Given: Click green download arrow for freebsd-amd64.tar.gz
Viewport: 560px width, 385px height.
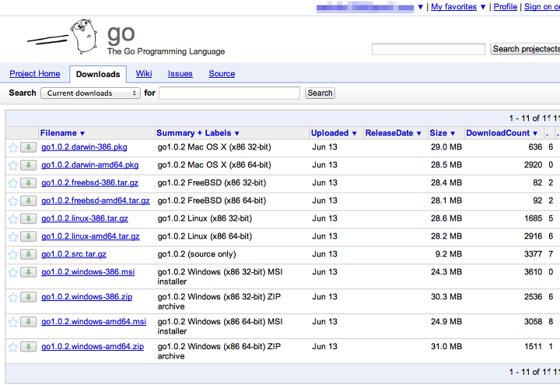Looking at the screenshot, I should (28, 201).
